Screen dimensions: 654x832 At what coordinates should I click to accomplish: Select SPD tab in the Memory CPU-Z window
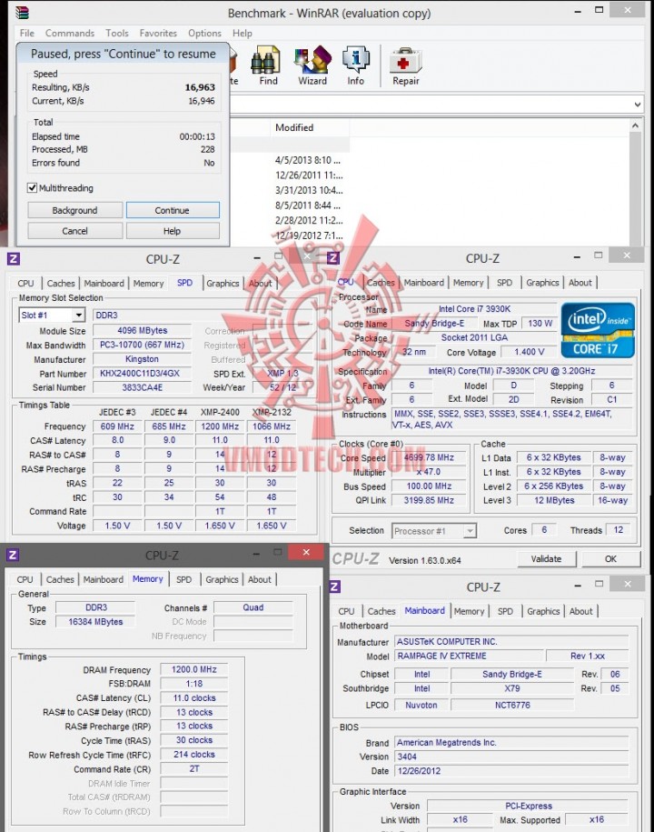183,579
